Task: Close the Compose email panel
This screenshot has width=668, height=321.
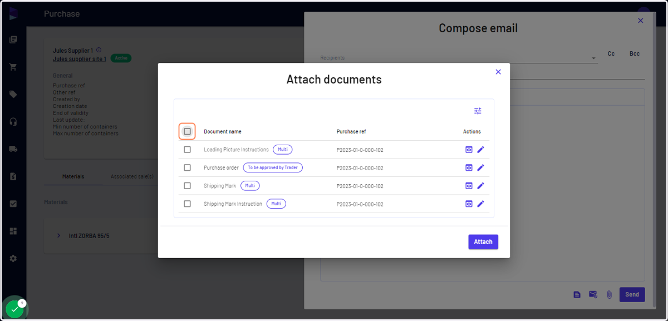Action: click(640, 21)
